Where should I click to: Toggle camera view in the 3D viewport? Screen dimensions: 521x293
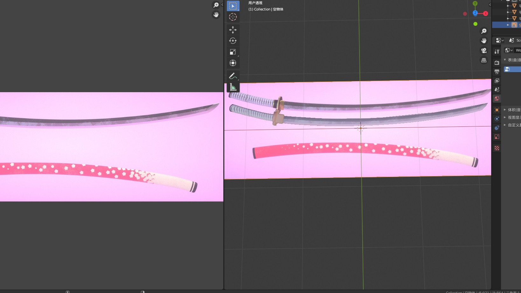point(484,51)
